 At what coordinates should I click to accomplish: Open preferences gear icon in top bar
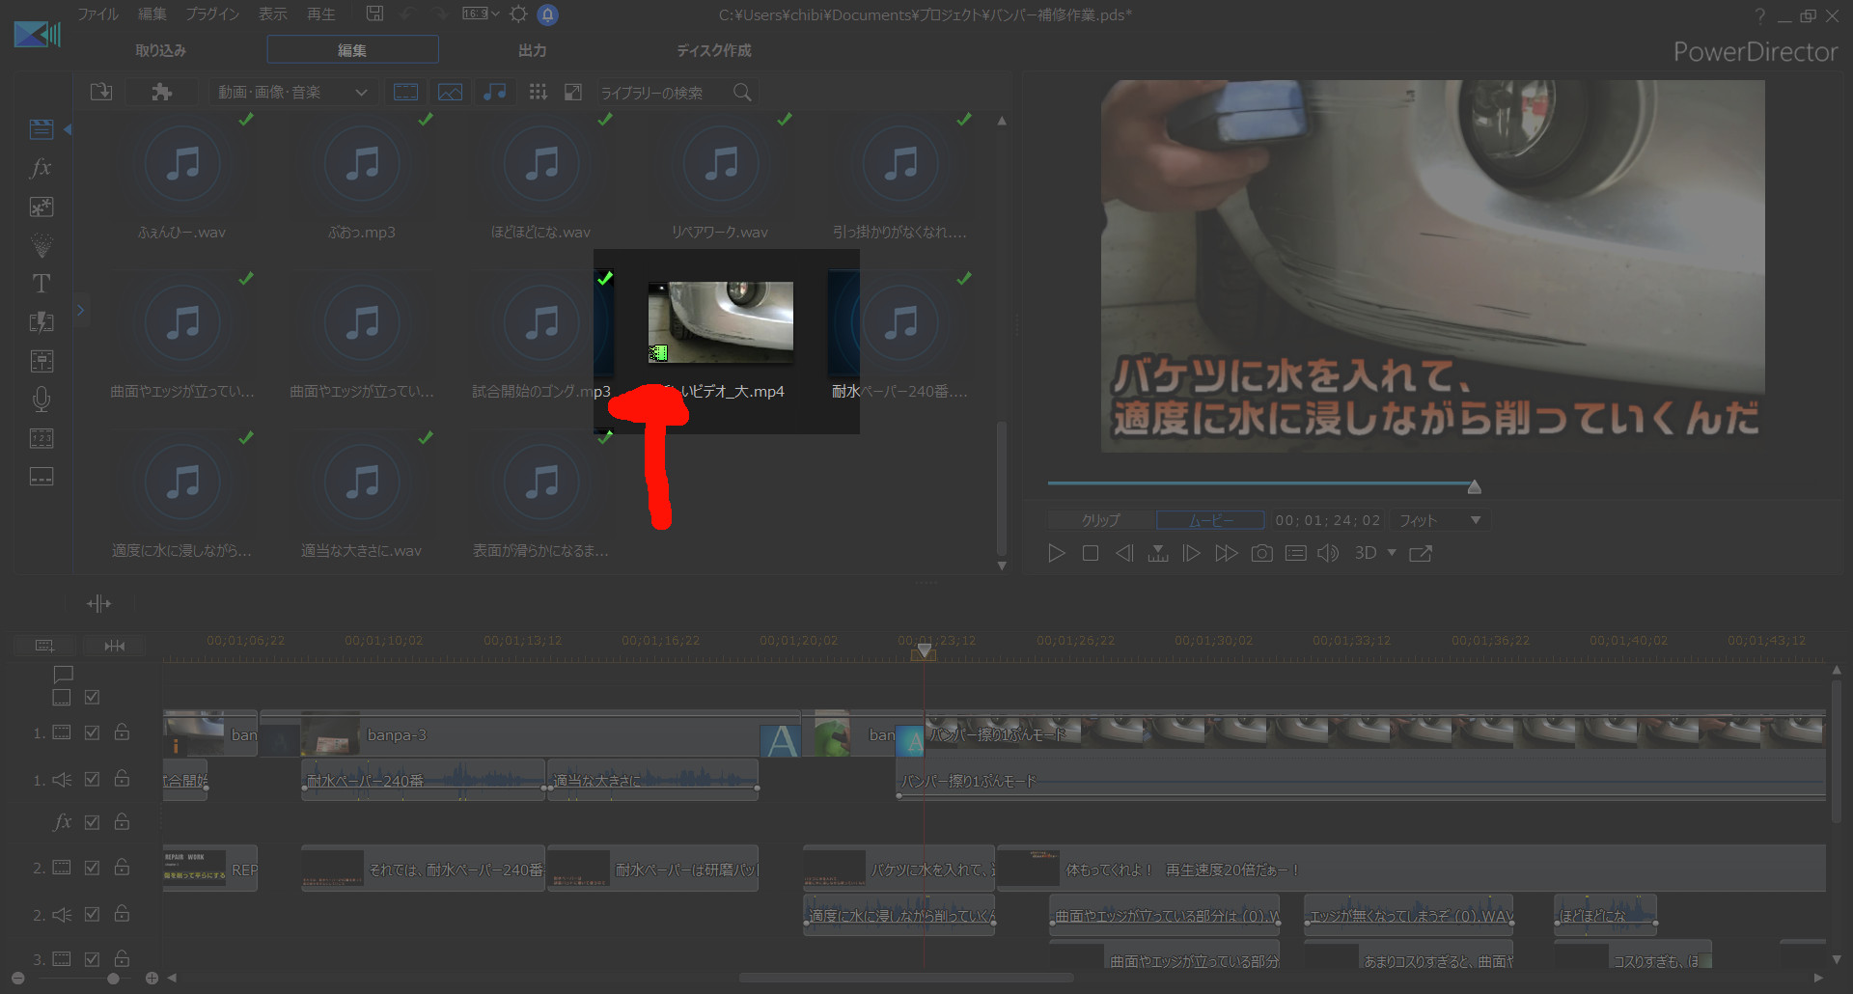pyautogui.click(x=518, y=14)
